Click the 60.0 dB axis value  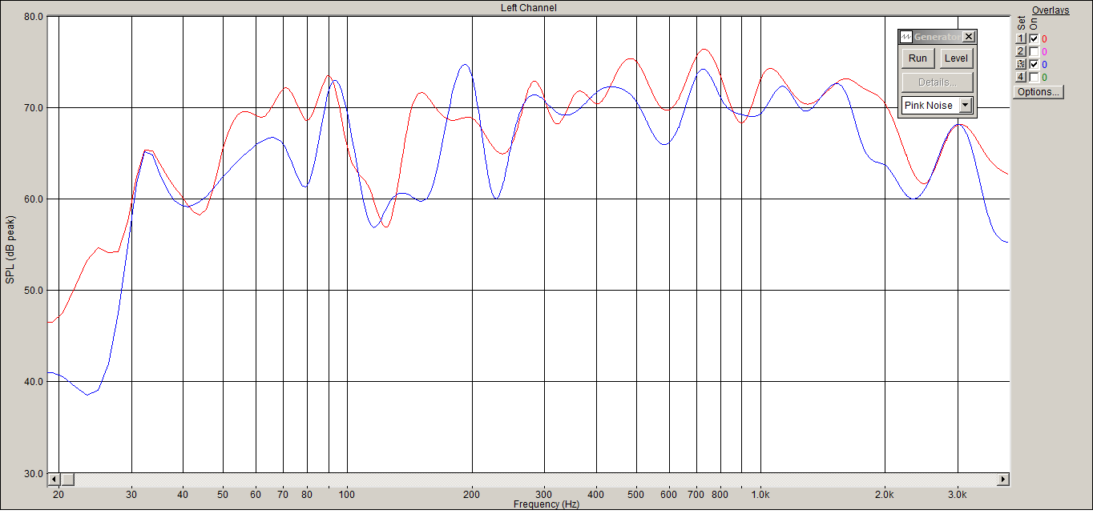(33, 199)
